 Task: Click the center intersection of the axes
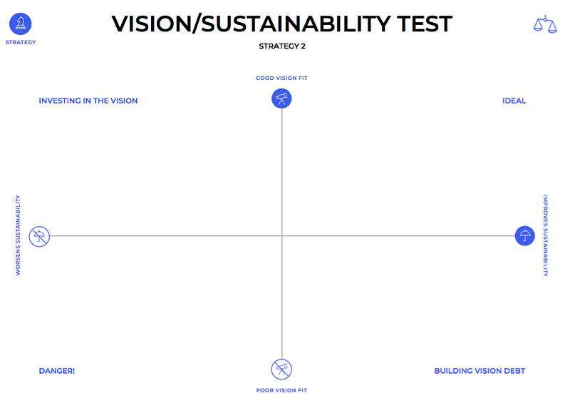coord(282,236)
